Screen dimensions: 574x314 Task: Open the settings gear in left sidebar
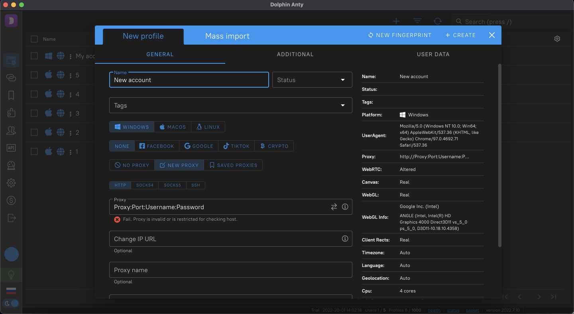coord(11,183)
